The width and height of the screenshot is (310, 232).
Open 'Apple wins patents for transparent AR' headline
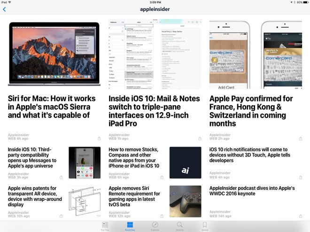tap(35, 196)
